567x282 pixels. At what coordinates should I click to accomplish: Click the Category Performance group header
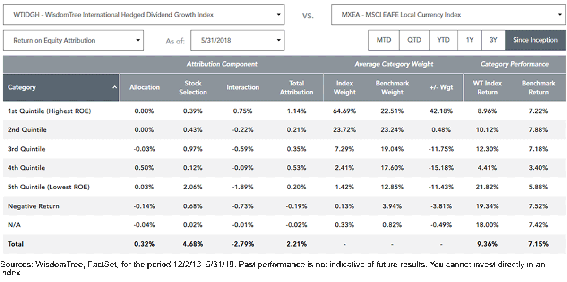515,64
